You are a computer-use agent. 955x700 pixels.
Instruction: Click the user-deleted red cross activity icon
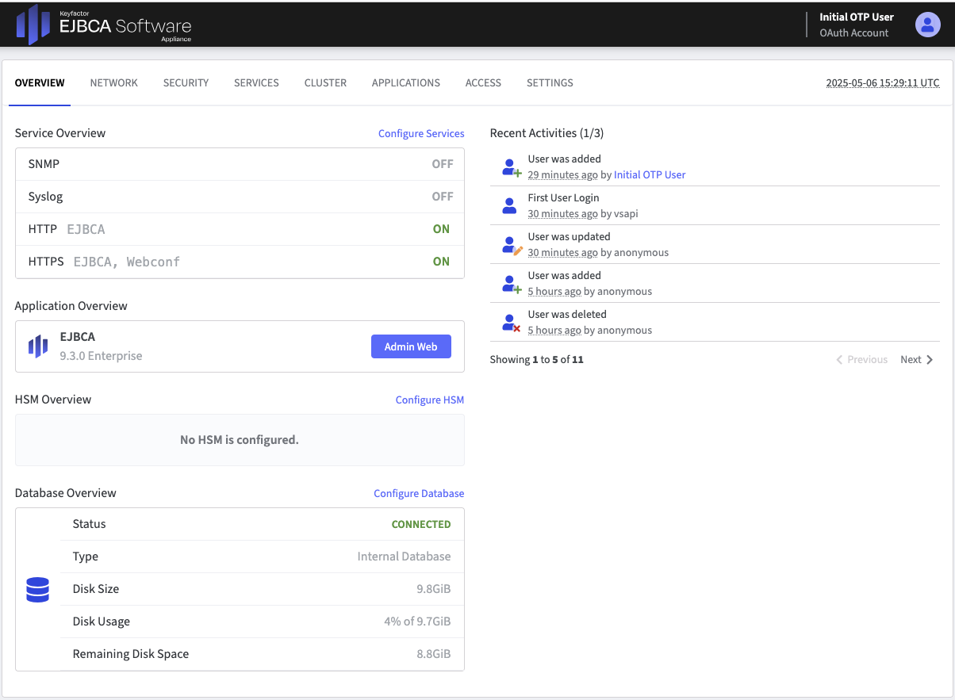pos(512,323)
